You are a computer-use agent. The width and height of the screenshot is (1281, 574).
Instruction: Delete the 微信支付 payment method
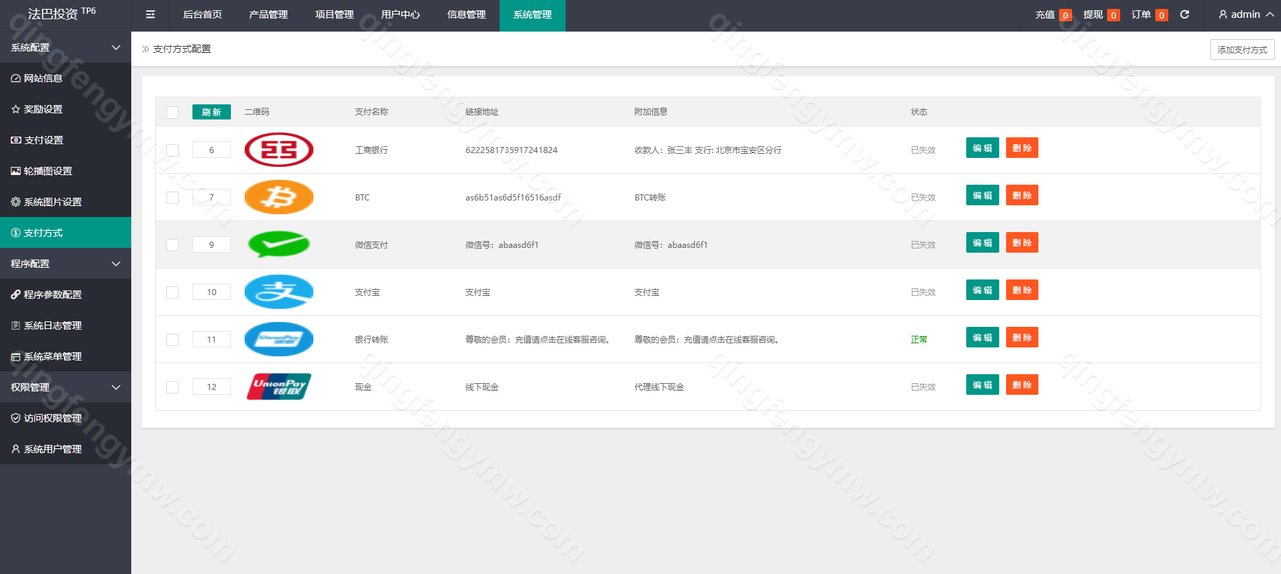pos(1022,242)
